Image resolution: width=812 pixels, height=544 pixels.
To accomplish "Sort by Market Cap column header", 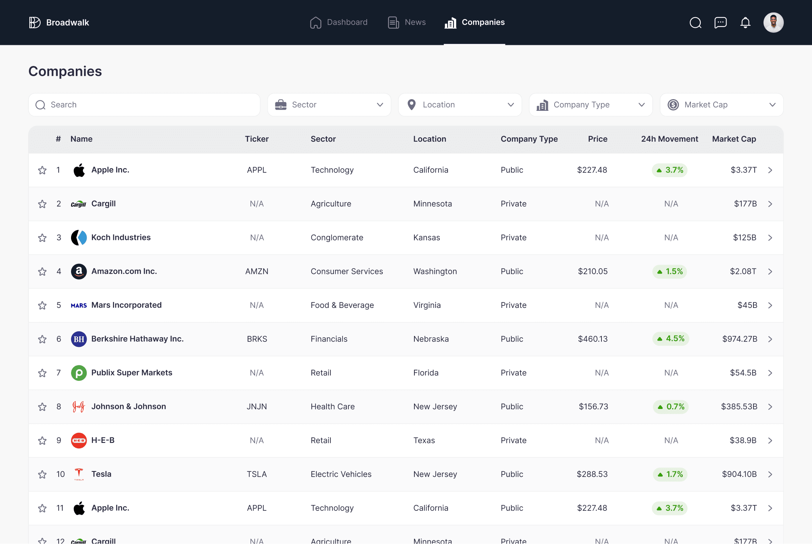I will tap(734, 139).
